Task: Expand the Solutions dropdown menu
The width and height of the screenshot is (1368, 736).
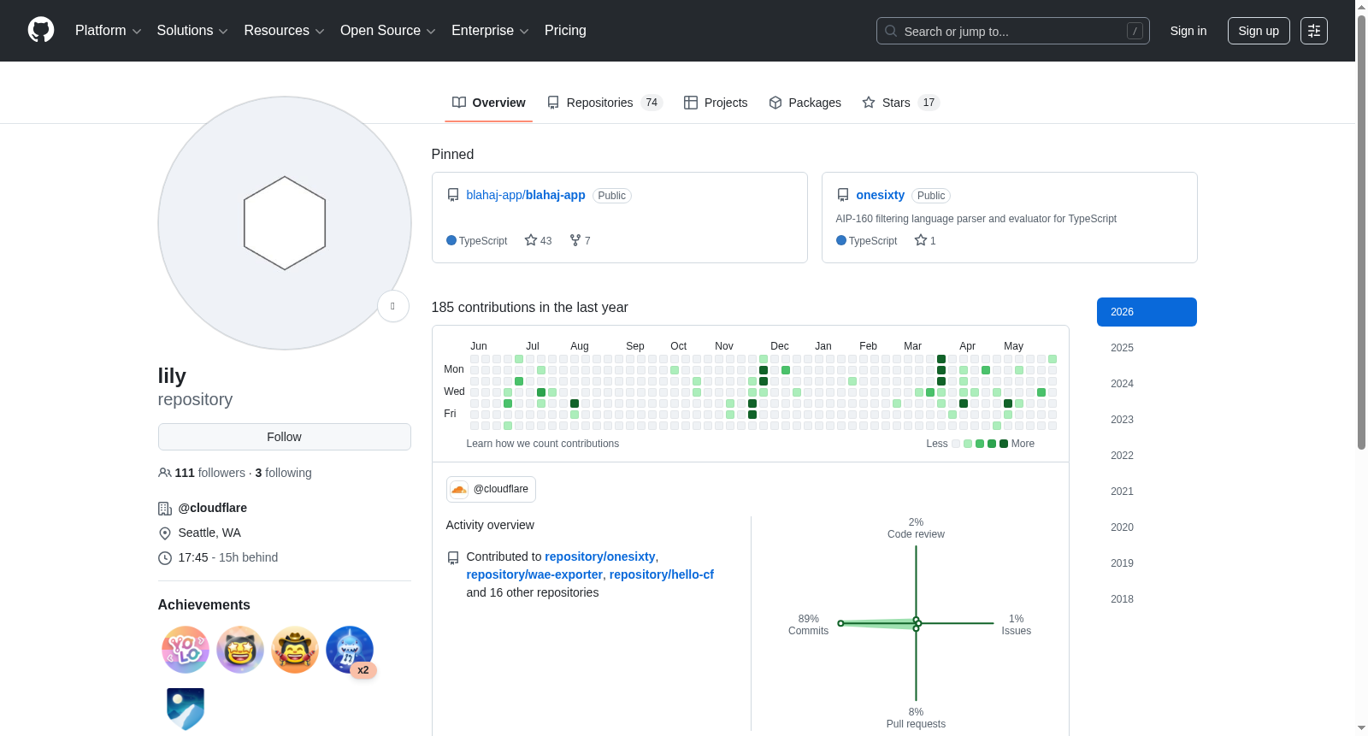Action: [x=192, y=31]
